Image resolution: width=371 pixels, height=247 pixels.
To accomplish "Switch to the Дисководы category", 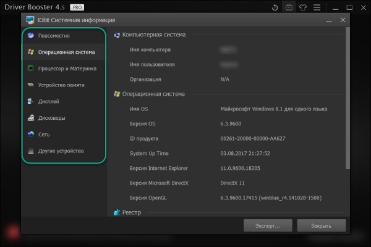I will coord(64,118).
